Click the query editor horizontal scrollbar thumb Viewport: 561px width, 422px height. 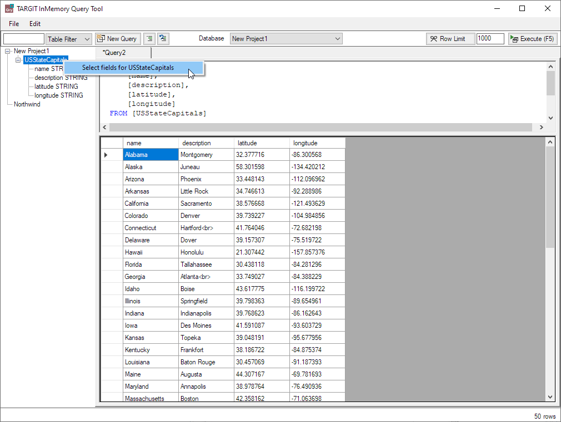[320, 127]
